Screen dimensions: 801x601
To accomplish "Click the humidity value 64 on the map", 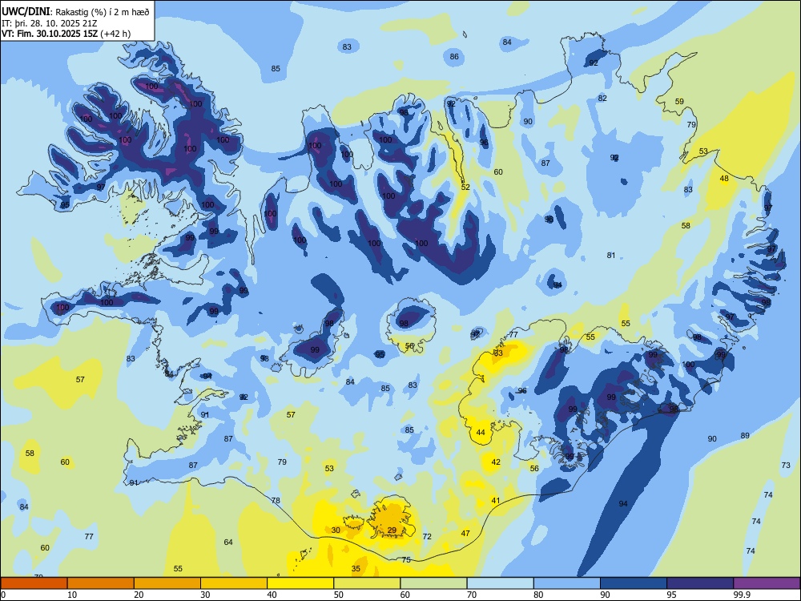I will [228, 543].
